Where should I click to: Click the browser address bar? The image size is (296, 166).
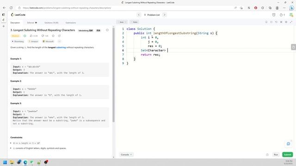124,8
